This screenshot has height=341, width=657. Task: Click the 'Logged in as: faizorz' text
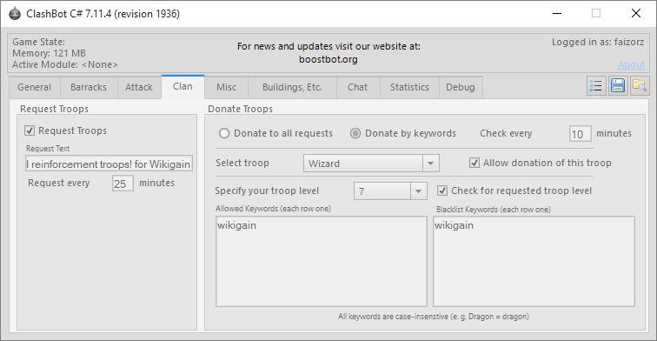pyautogui.click(x=598, y=42)
